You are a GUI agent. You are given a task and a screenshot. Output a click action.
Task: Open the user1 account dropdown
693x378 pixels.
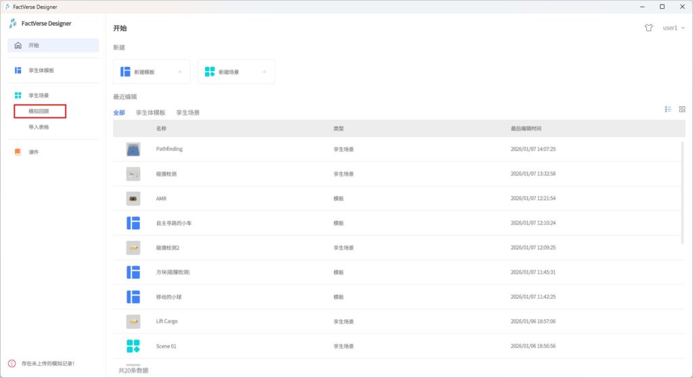click(673, 28)
